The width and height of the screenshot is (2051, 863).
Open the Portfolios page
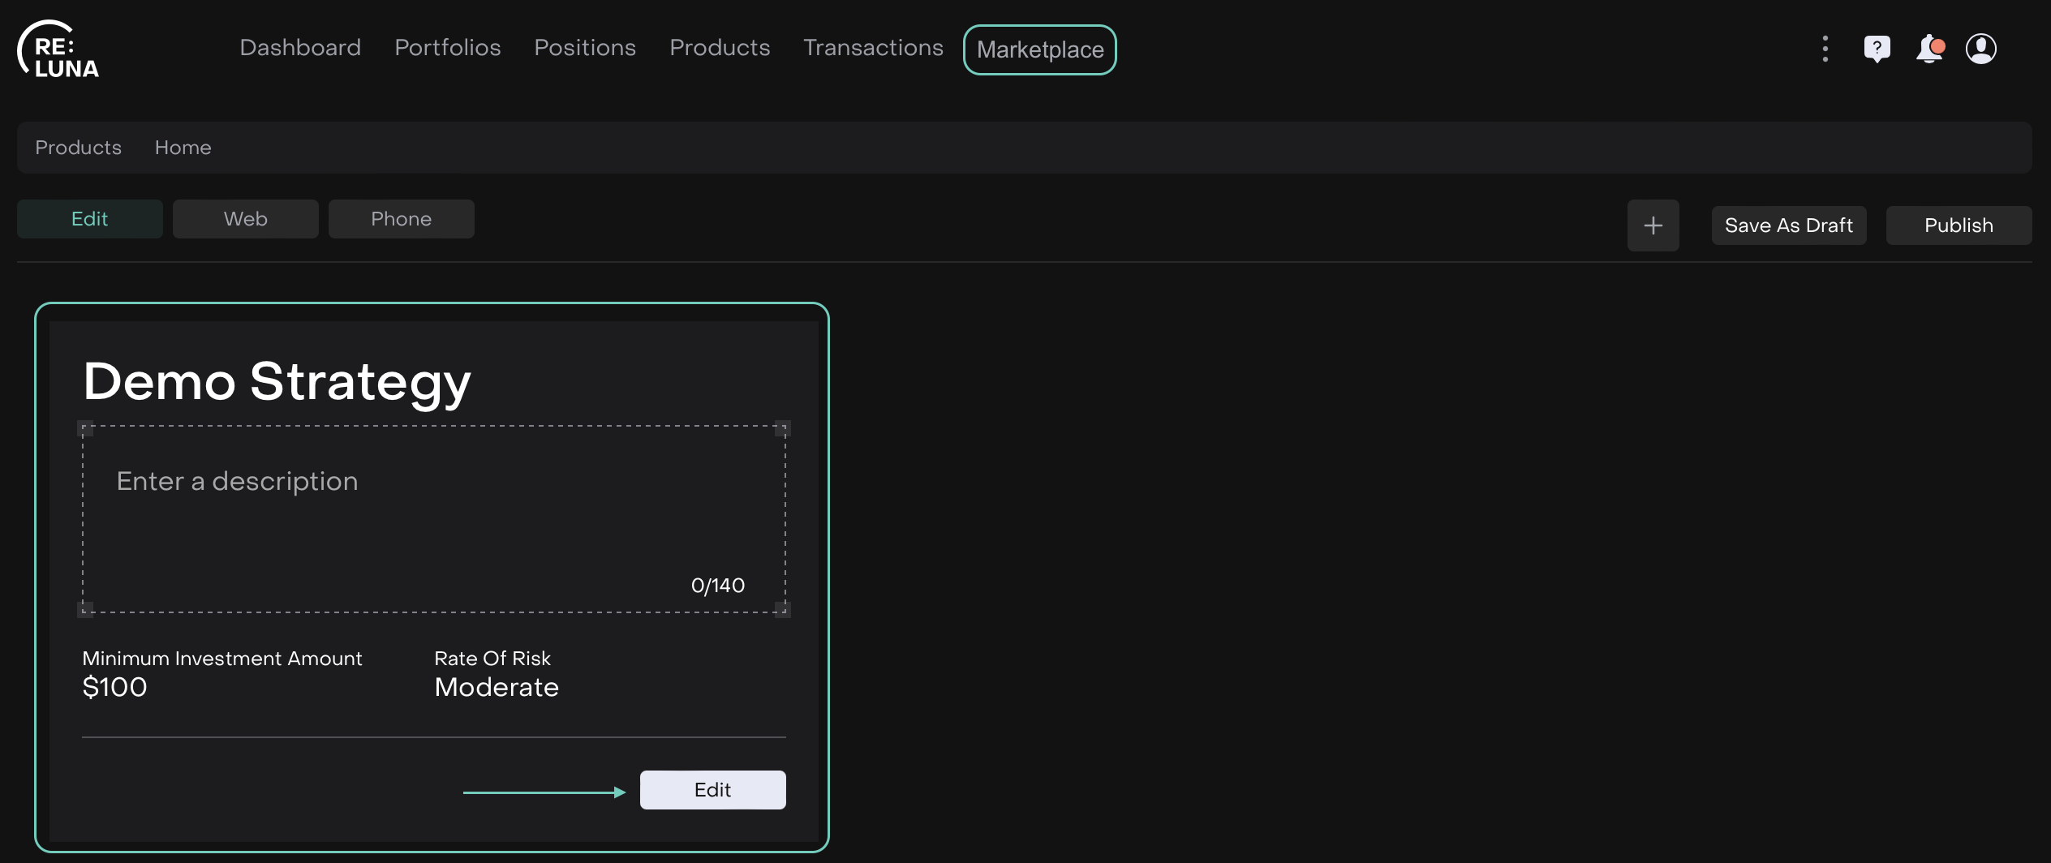pyautogui.click(x=447, y=48)
